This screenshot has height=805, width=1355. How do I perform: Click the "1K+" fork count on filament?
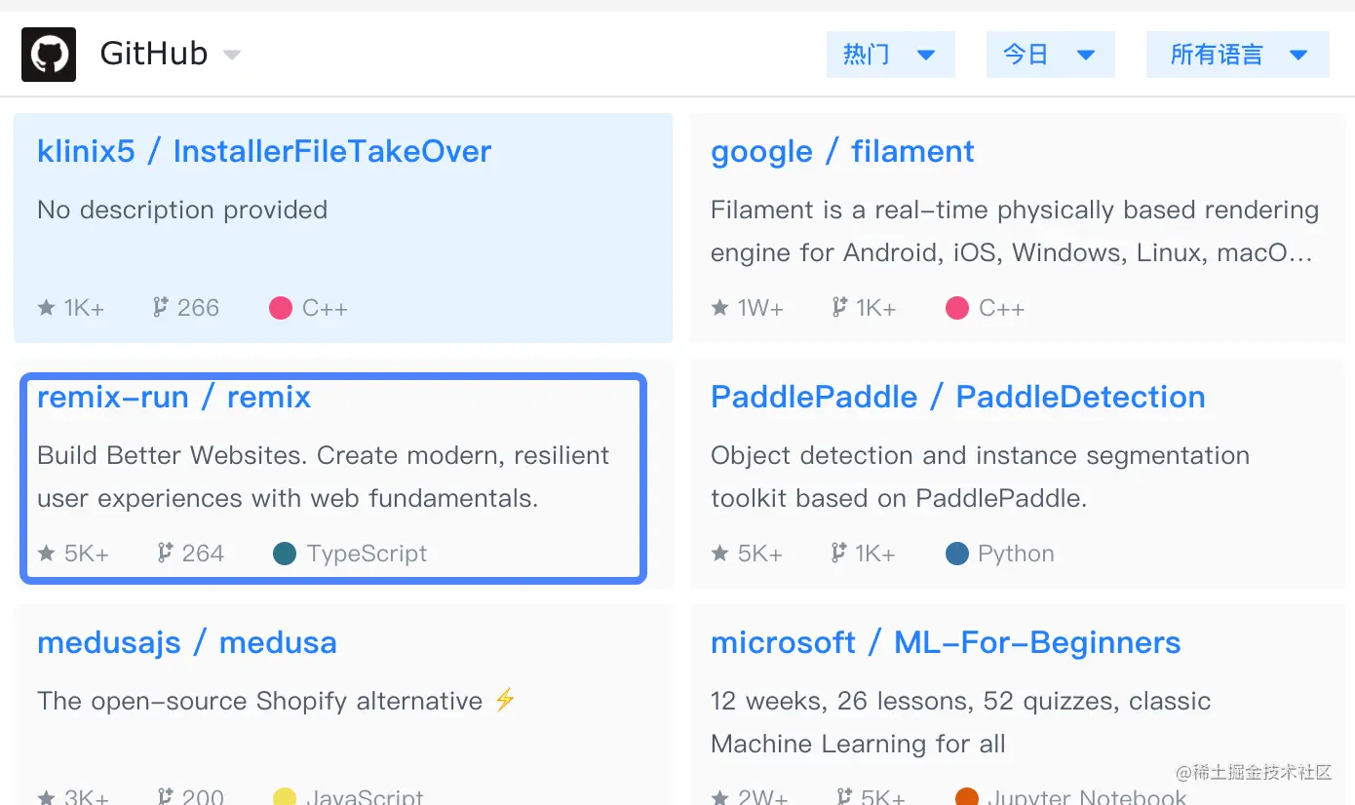pos(876,308)
